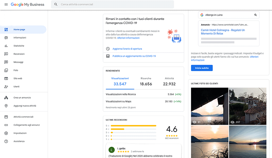Focus the Cerca attività commerciali field
The width and height of the screenshot is (272, 158).
pyautogui.click(x=113, y=4)
